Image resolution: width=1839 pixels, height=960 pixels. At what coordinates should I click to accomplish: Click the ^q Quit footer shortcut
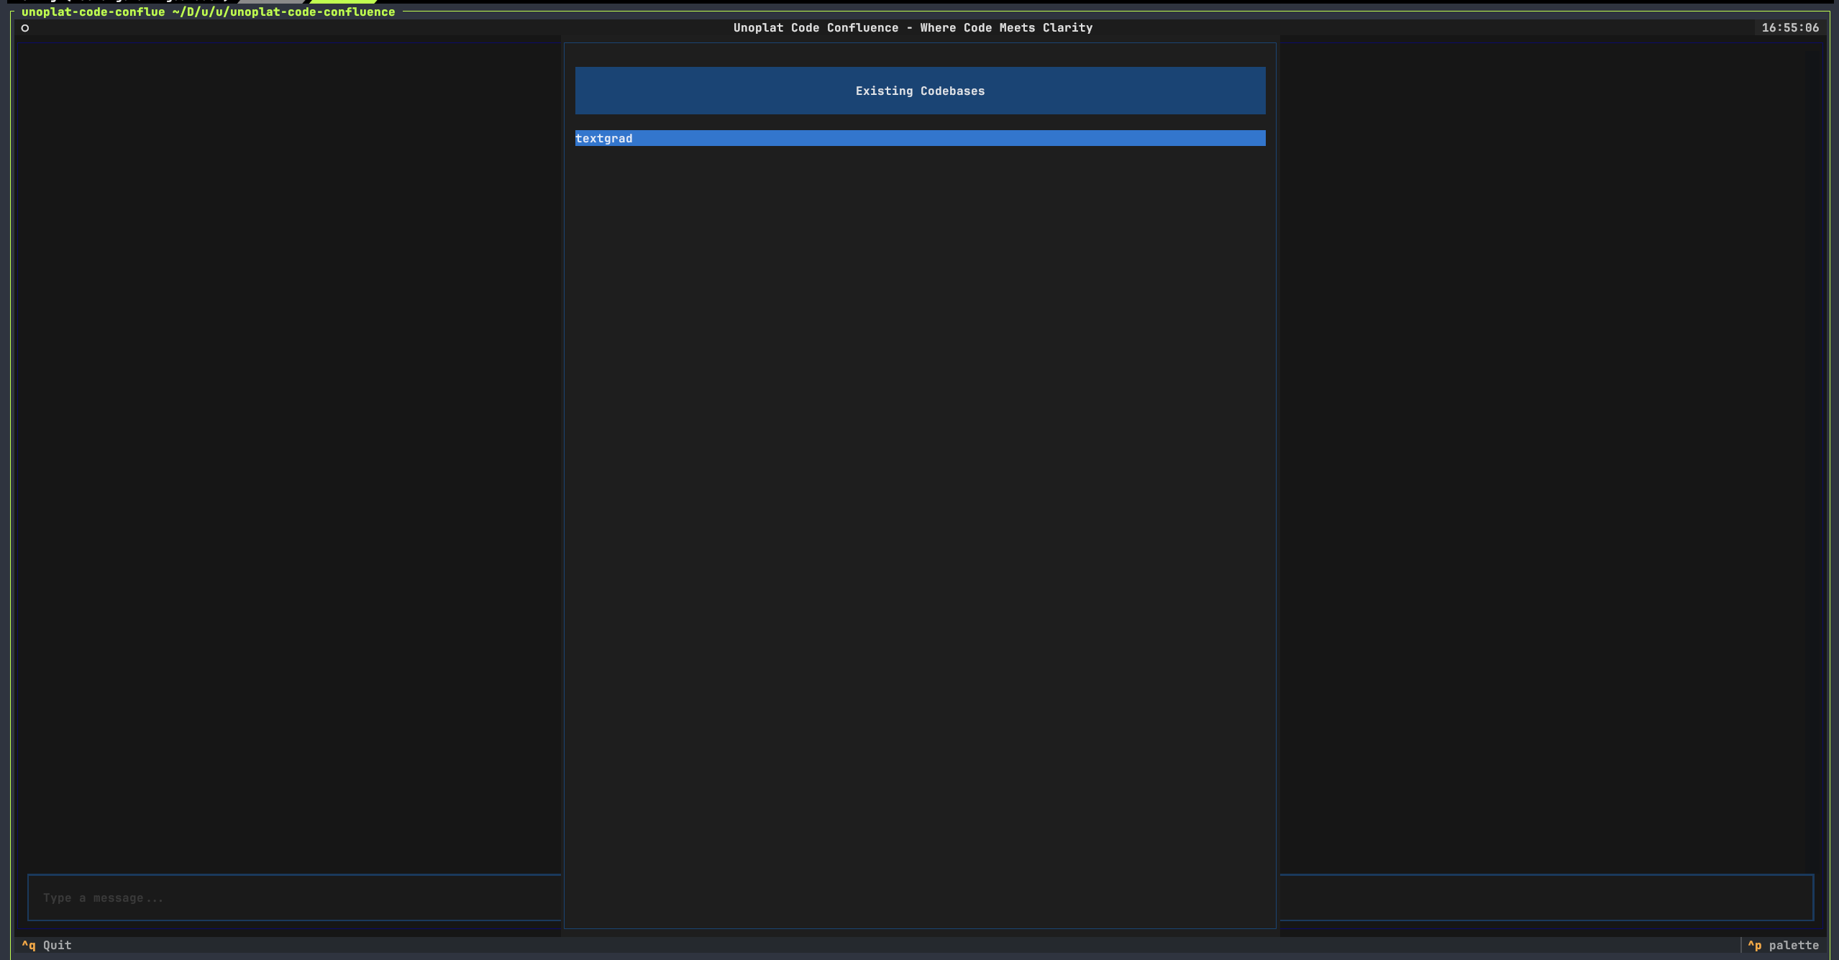pyautogui.click(x=47, y=945)
